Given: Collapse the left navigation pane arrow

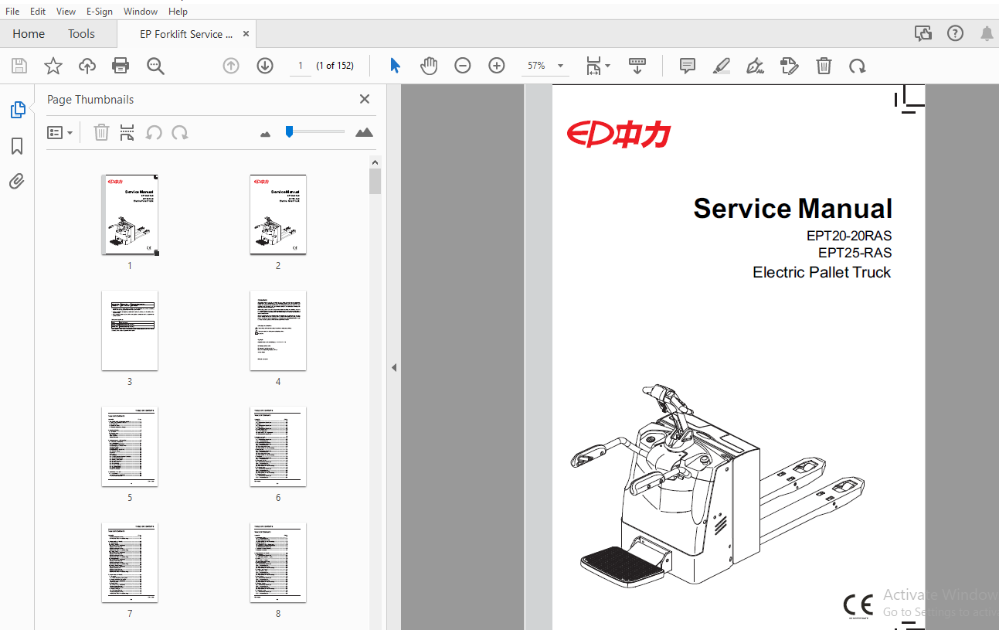Looking at the screenshot, I should point(393,368).
